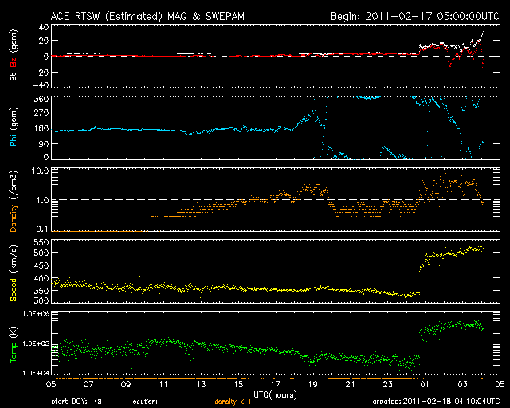The width and height of the screenshot is (510, 408).
Task: Click the cyan 'Phi' axis label
Action: coord(14,140)
